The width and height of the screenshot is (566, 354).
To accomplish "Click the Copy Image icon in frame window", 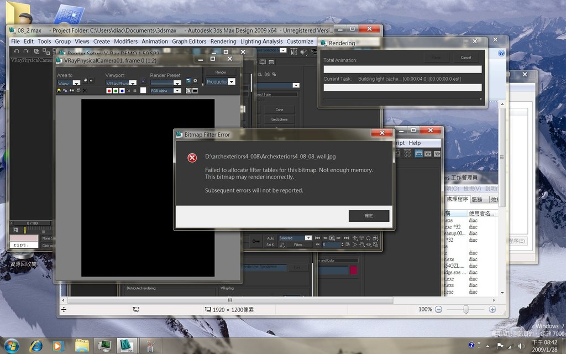I will (x=65, y=90).
